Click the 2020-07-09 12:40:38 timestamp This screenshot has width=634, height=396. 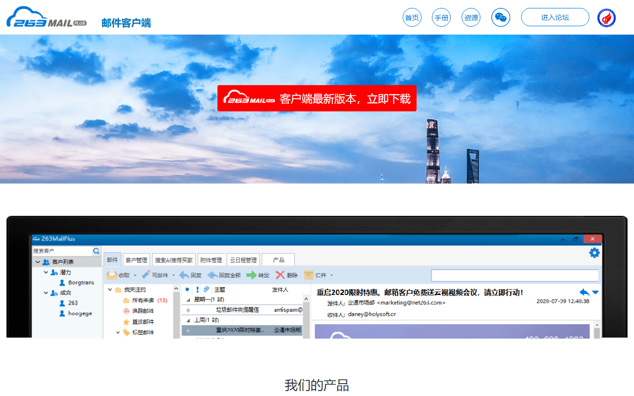(x=563, y=301)
